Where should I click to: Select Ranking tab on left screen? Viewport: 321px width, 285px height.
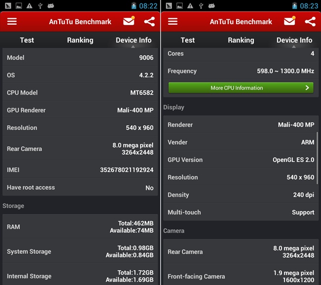(x=80, y=40)
